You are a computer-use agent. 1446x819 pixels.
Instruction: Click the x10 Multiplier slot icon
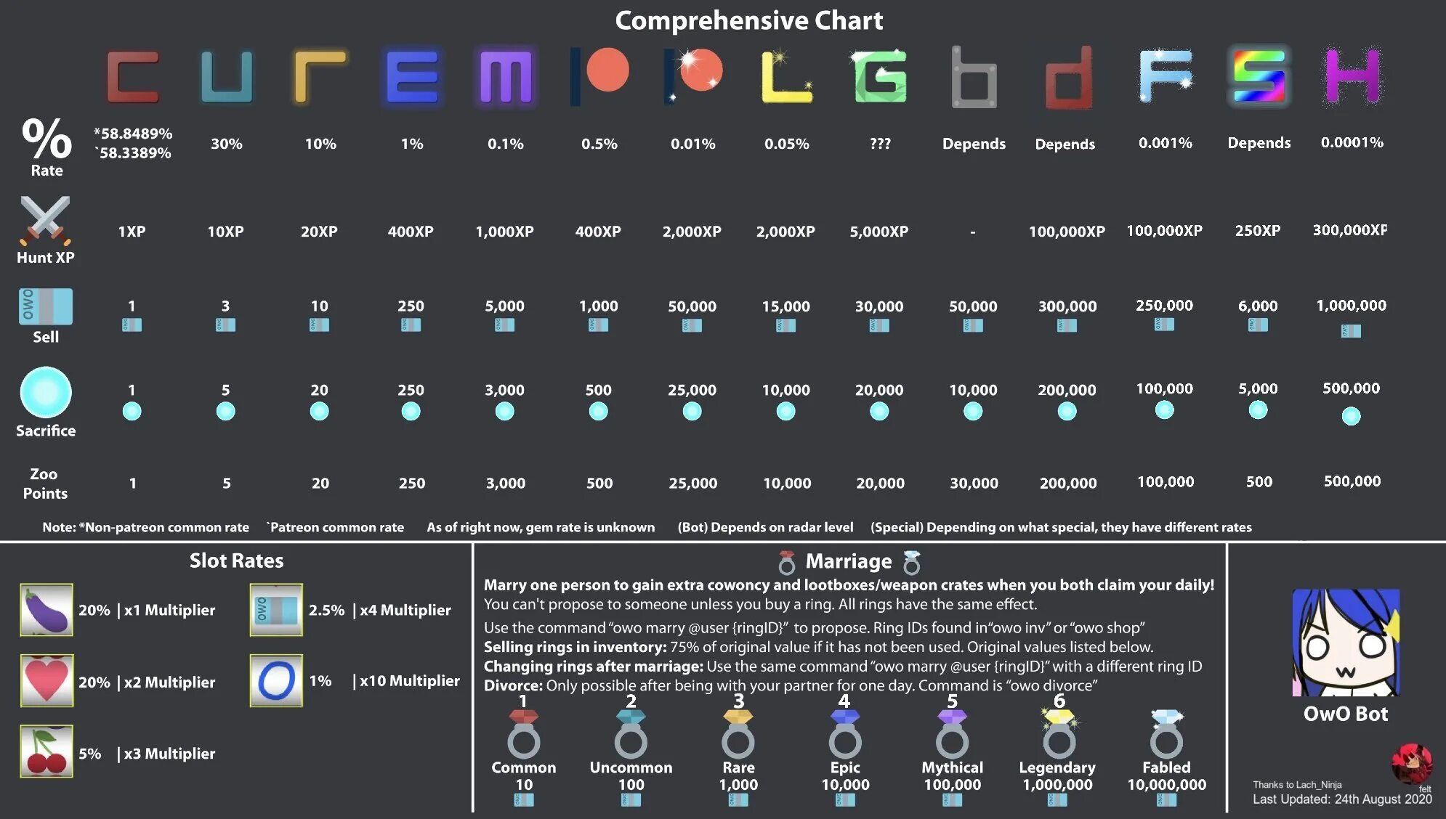click(277, 681)
